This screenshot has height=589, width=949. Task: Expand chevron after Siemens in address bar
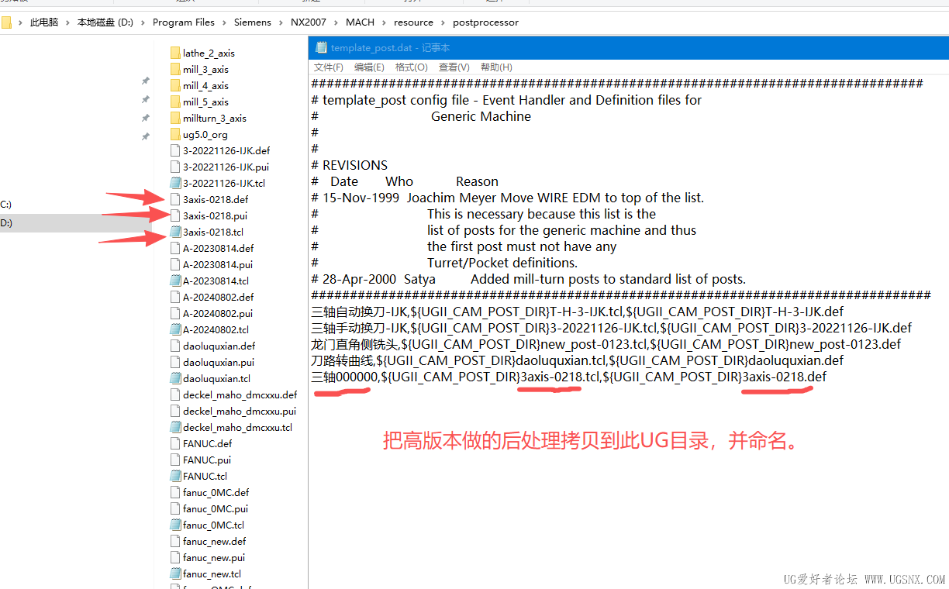pyautogui.click(x=281, y=22)
